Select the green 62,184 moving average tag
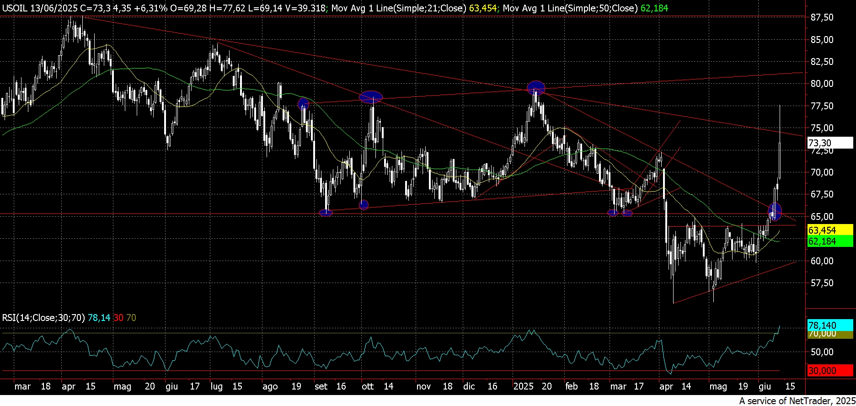856x406 pixels. click(830, 241)
